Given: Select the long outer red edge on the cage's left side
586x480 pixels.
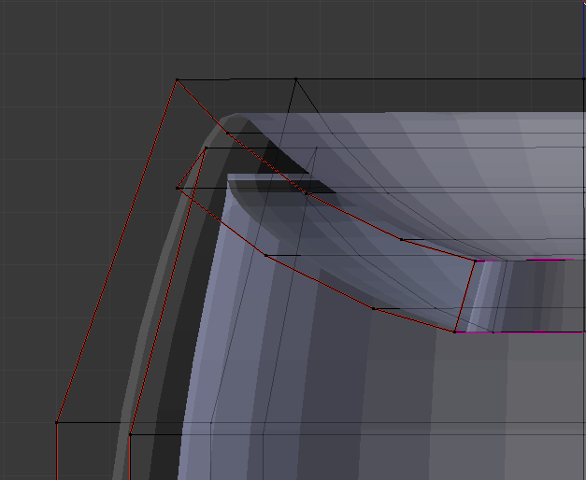Looking at the screenshot, I should [117, 250].
